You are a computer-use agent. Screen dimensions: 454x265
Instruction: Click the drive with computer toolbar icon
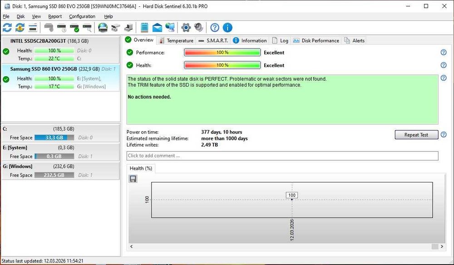pos(128,28)
